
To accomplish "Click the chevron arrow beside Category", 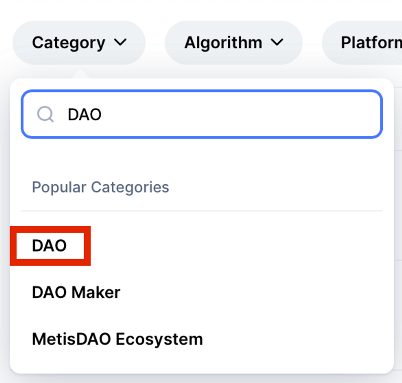I will click(x=120, y=42).
